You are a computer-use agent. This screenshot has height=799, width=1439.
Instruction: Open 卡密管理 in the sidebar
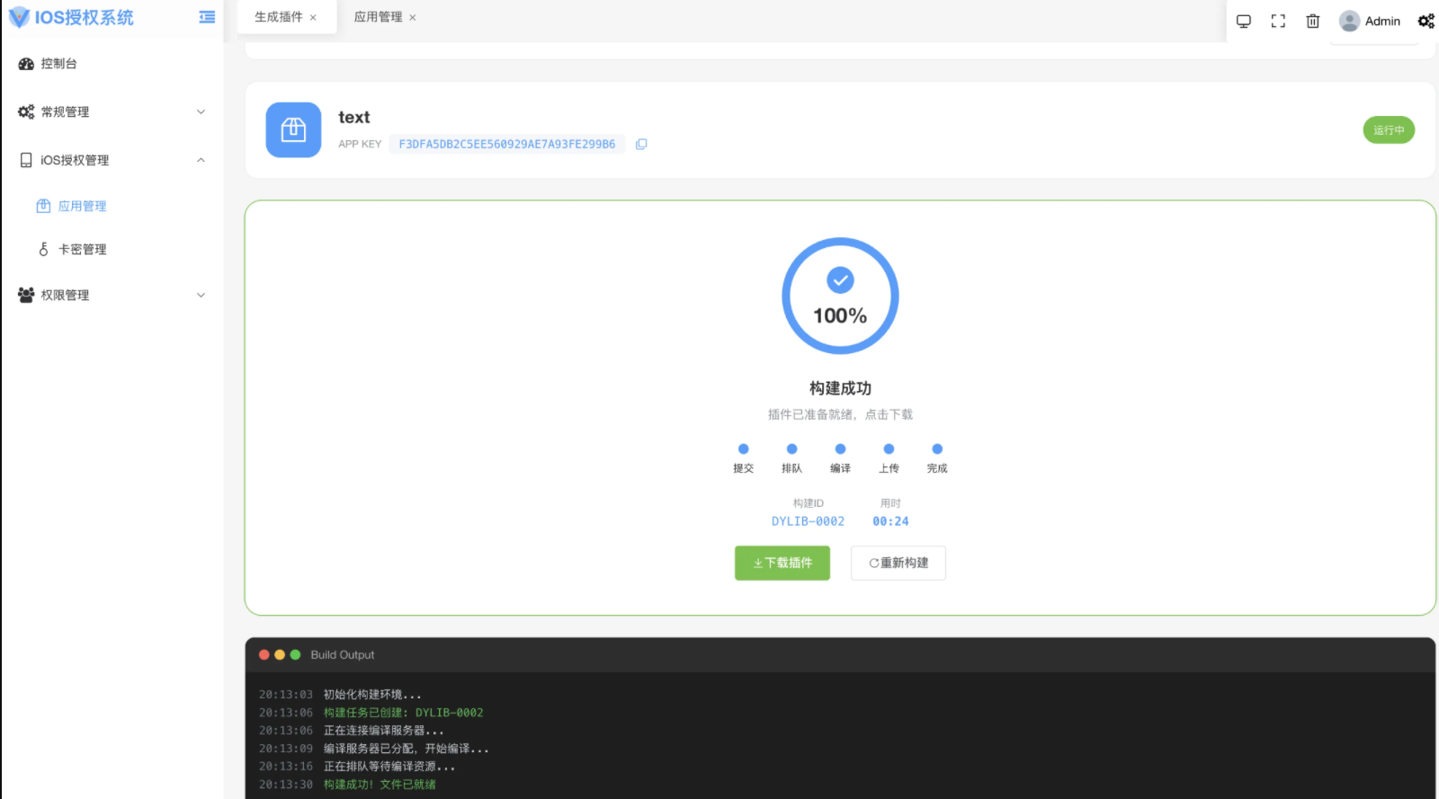(82, 250)
